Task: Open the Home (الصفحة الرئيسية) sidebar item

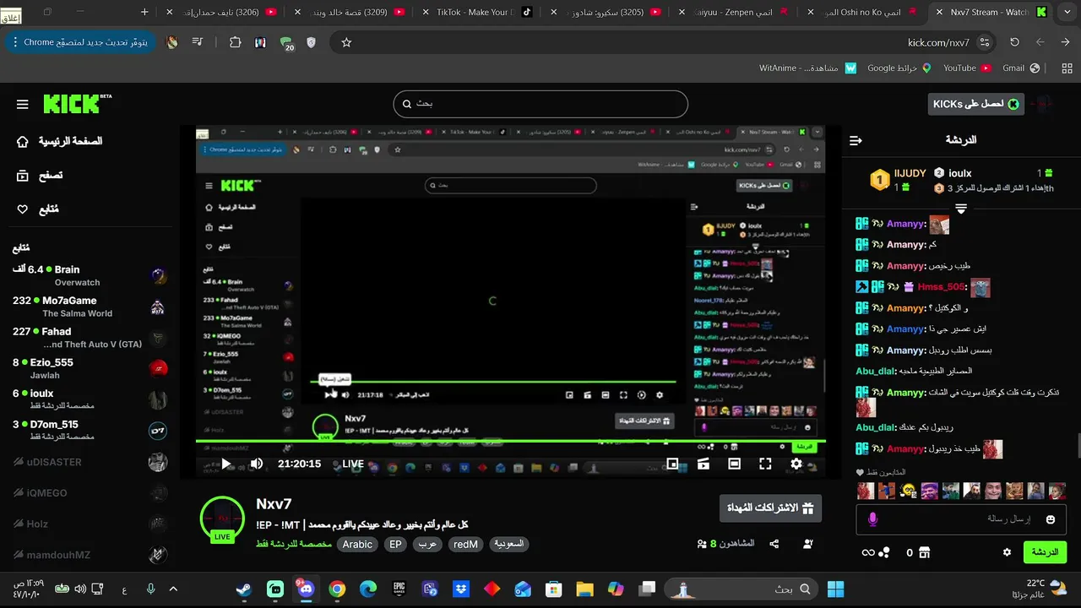Action: click(59, 141)
